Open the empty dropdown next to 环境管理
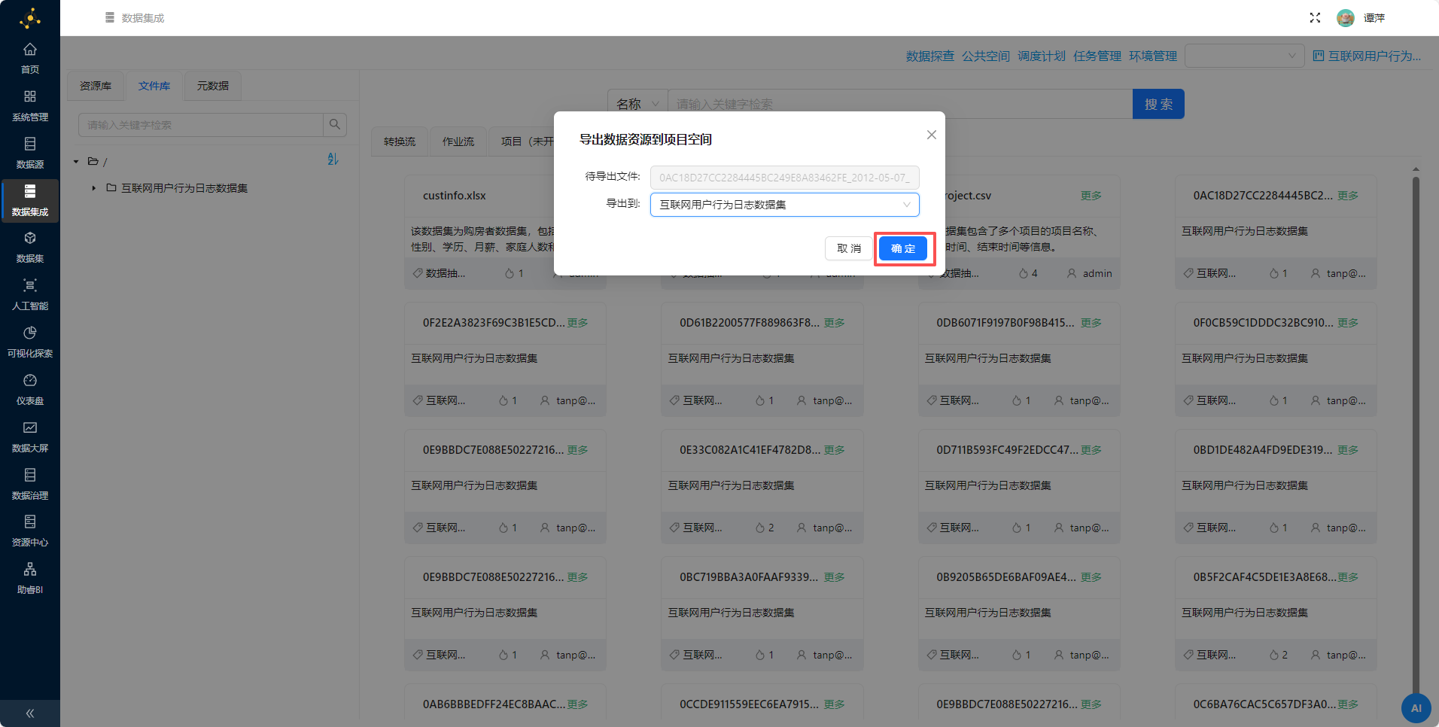This screenshot has height=727, width=1439. [x=1244, y=56]
